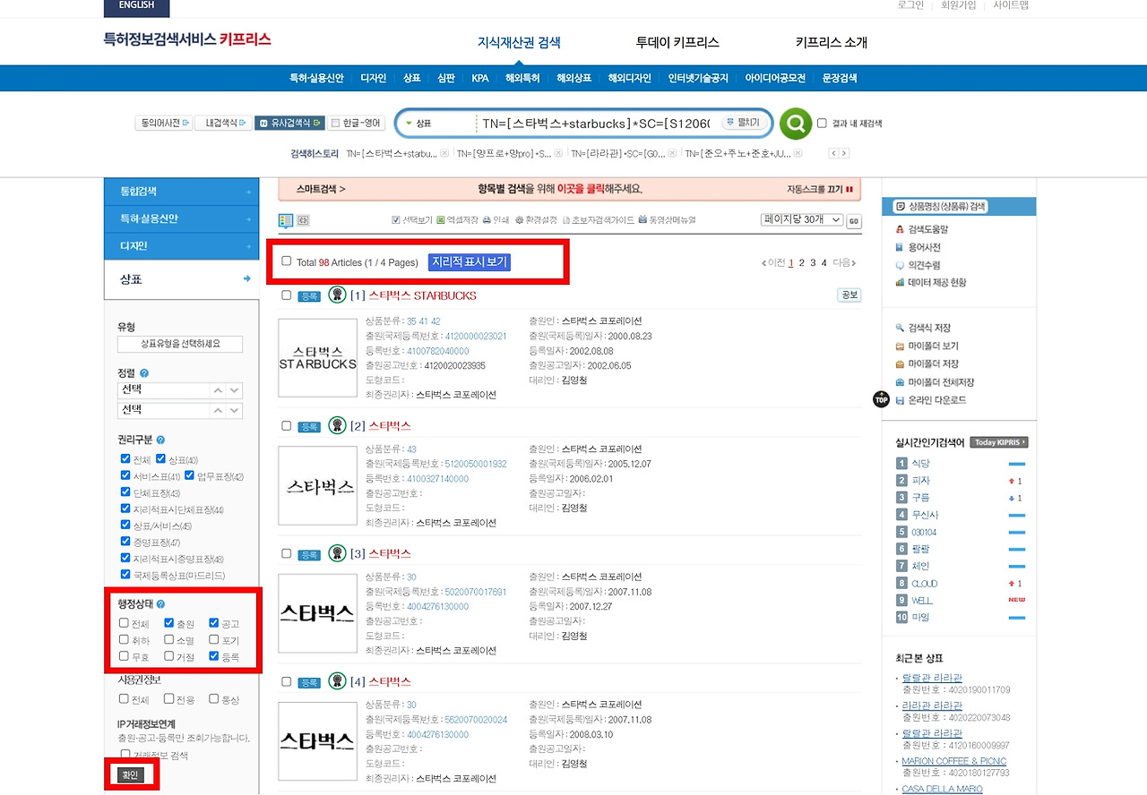The height and width of the screenshot is (795, 1147).
Task: Uncheck 공고 under 행정상태
Action: (214, 623)
